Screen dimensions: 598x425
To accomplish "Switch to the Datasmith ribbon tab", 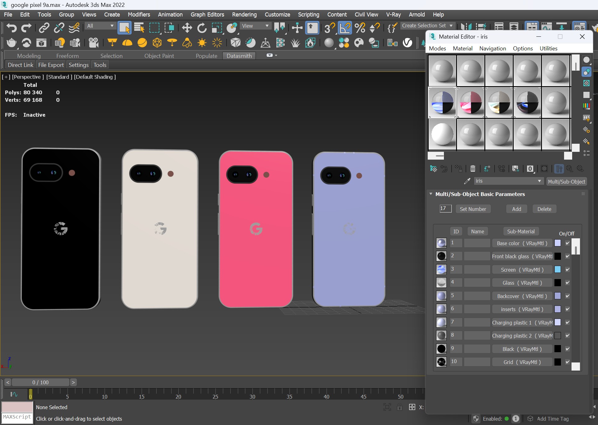I will [x=239, y=56].
